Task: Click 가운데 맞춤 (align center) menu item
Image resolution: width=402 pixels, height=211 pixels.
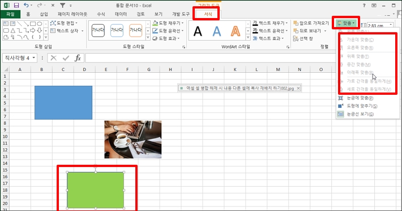Action: pyautogui.click(x=368, y=40)
